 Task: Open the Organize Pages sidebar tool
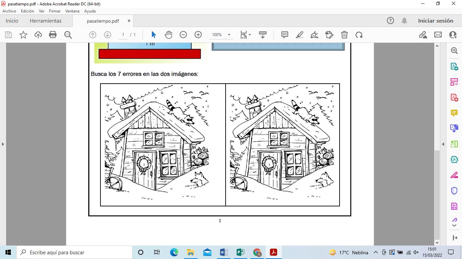(454, 82)
